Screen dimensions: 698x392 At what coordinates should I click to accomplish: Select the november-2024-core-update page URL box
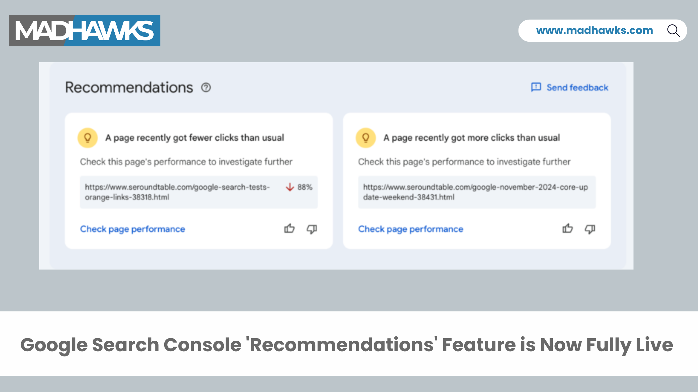click(476, 192)
